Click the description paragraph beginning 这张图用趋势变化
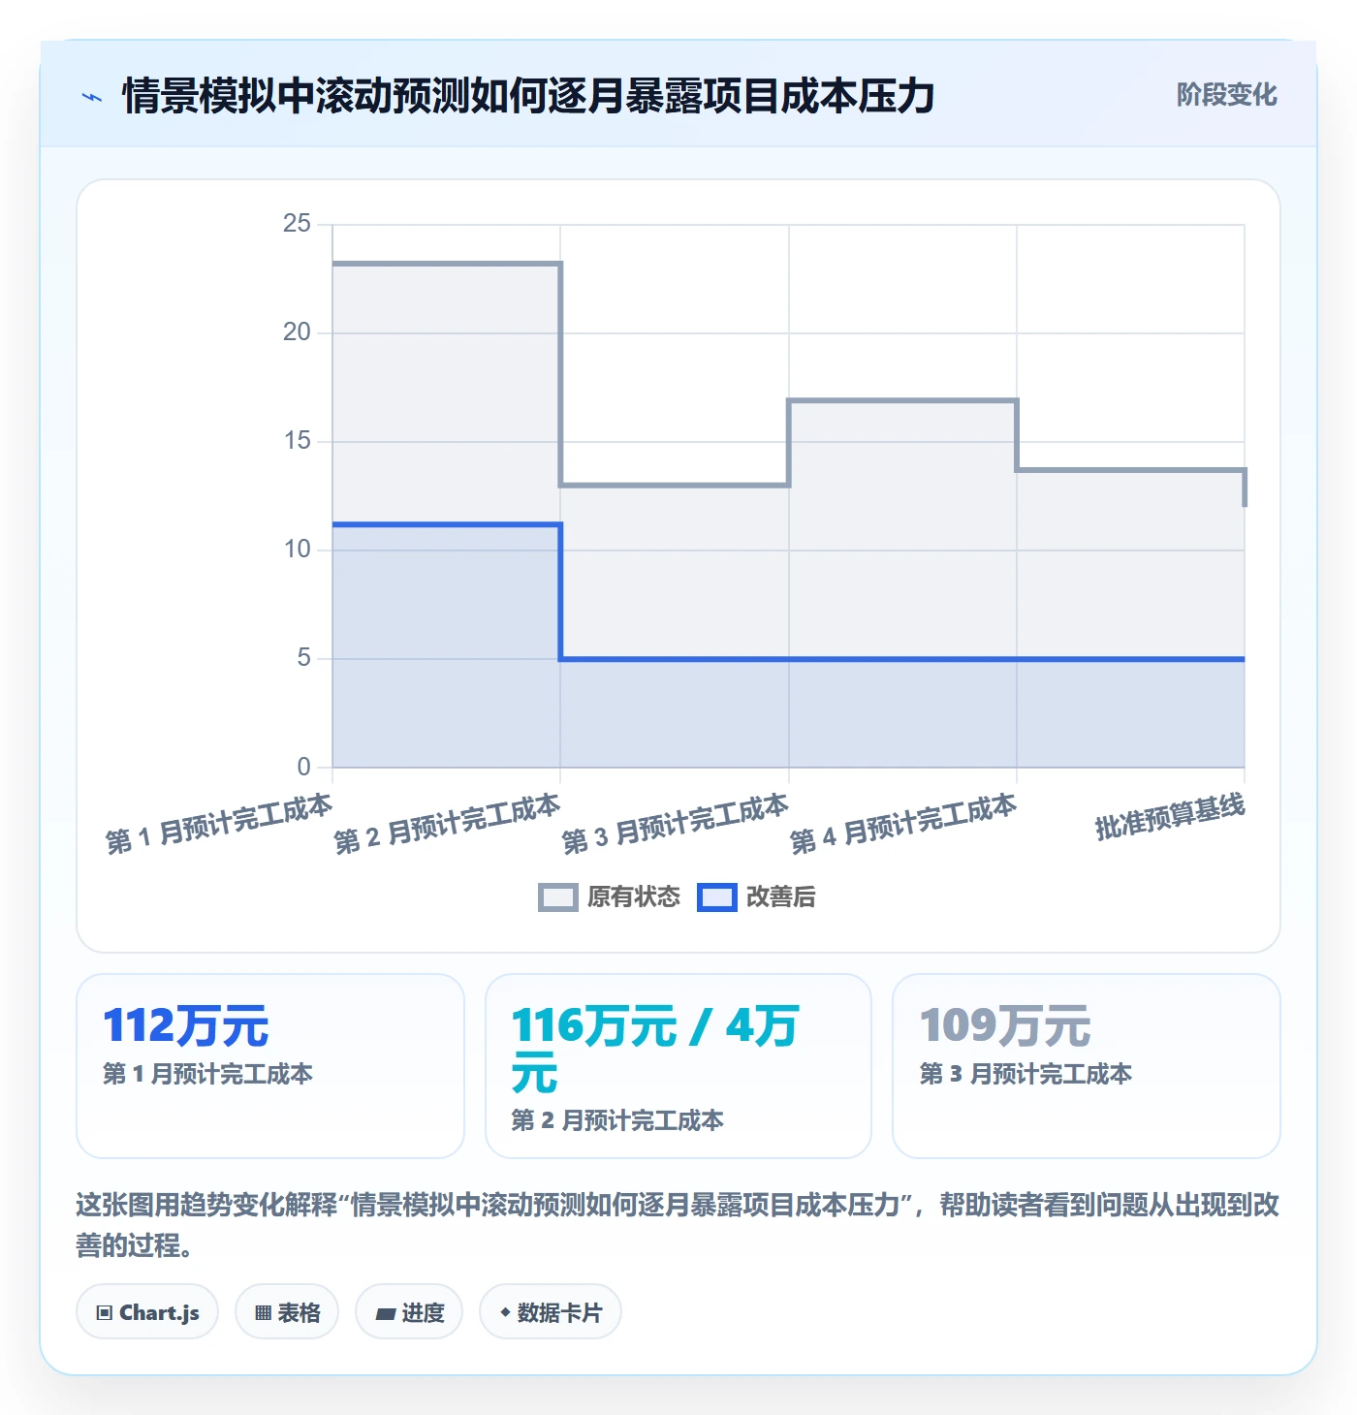 pos(678,1225)
